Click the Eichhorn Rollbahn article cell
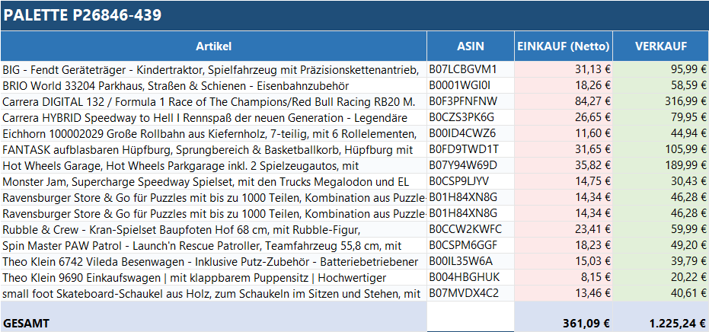The image size is (709, 332). pyautogui.click(x=213, y=133)
